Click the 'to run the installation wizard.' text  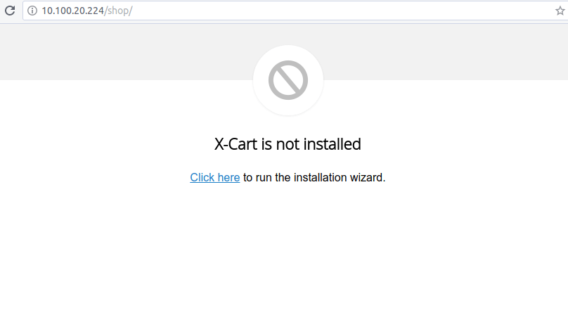[x=314, y=177]
